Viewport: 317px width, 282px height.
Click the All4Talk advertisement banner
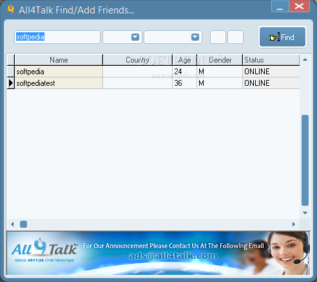pos(158,253)
